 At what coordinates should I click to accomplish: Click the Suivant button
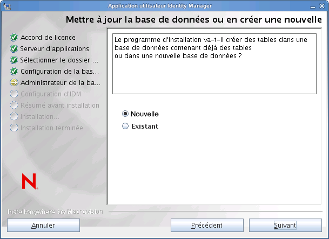pos(285,225)
